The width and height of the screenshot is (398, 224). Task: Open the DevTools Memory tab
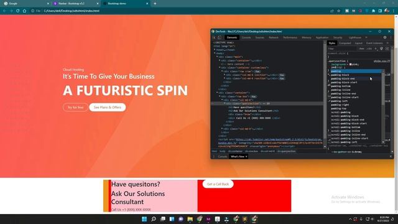pos(307,37)
